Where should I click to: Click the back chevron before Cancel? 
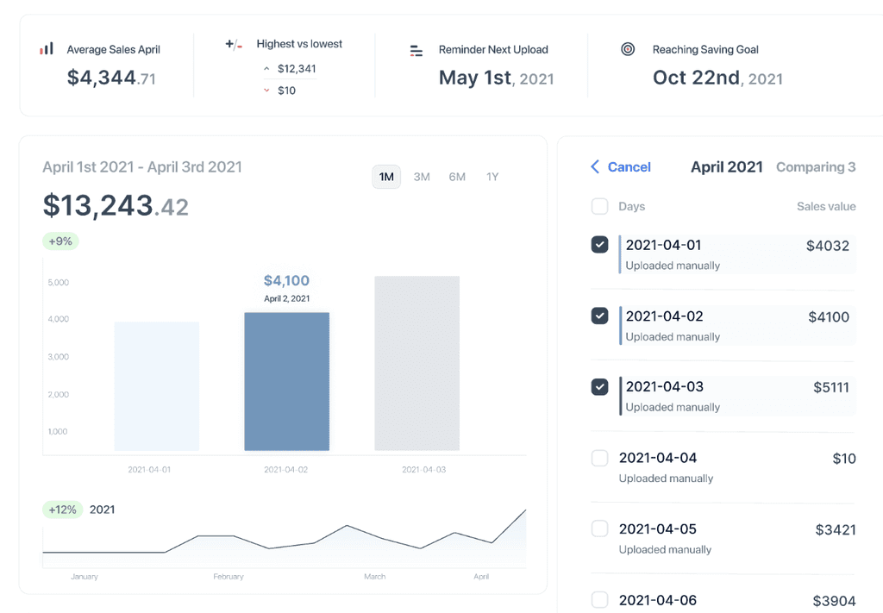(595, 166)
